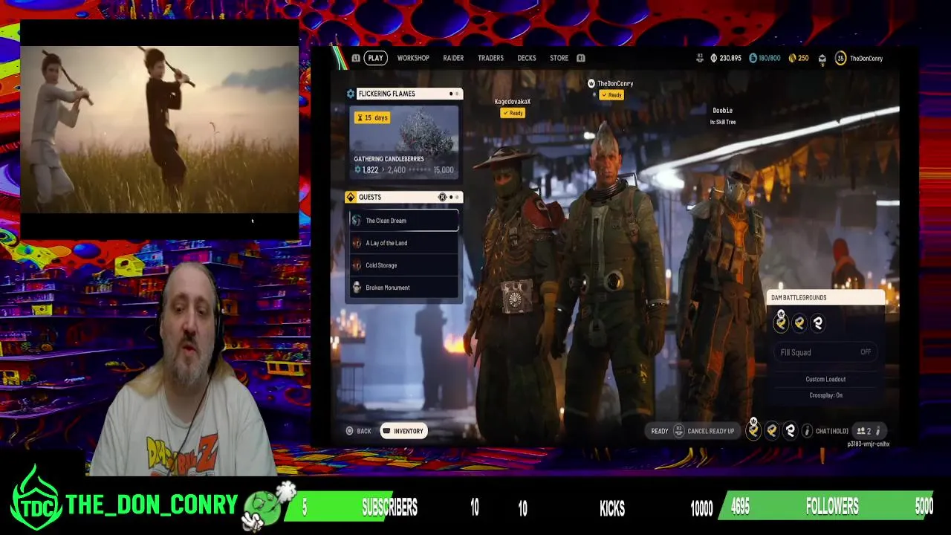Open the INVENTORY button
The width and height of the screenshot is (951, 535).
click(403, 431)
